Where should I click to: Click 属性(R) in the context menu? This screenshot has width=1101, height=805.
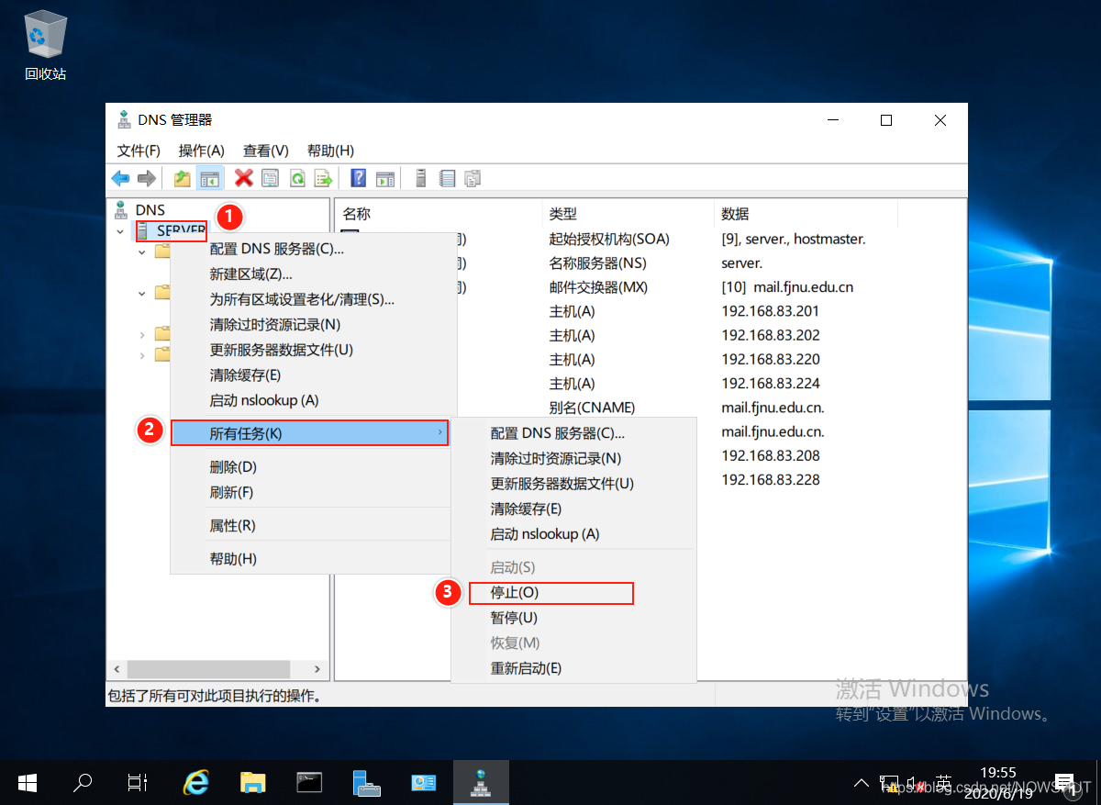point(232,525)
